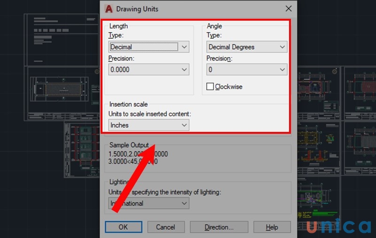Open the Angle Precision dropdown showing 0

(247, 69)
